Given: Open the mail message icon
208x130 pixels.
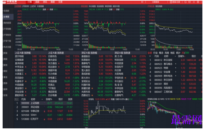Looking at the screenshot, I should point(190,2).
